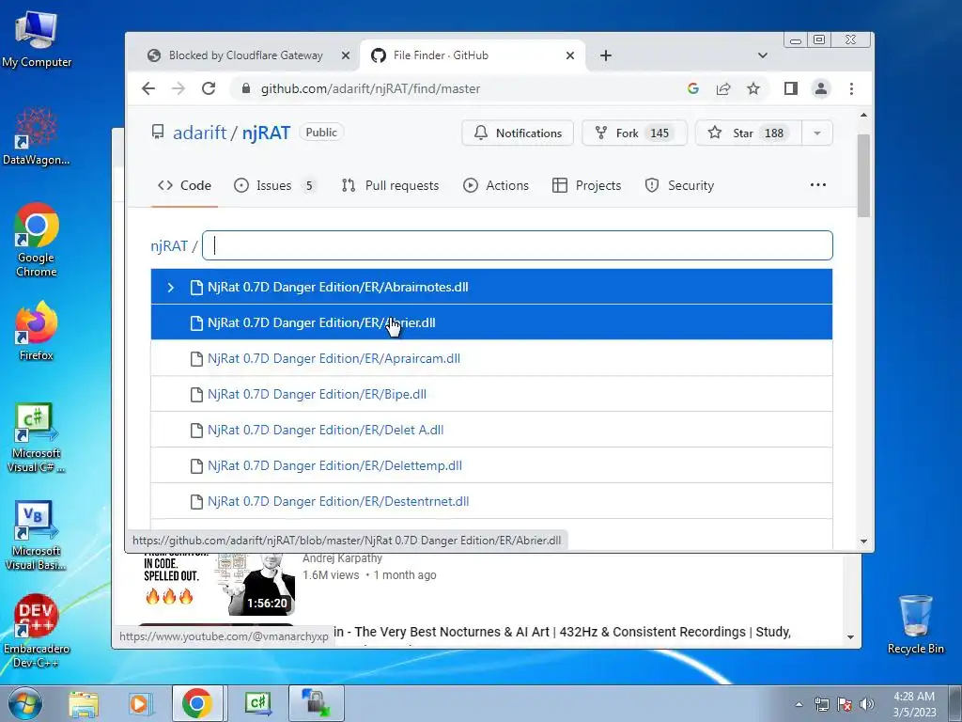The image size is (962, 722).
Task: Open the Security tab
Action: click(679, 185)
